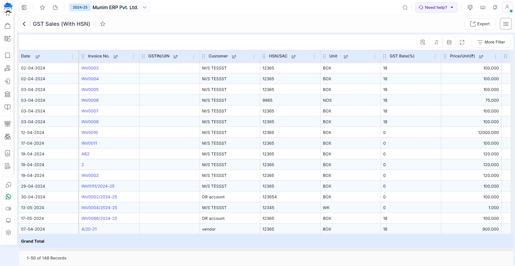The width and height of the screenshot is (515, 266).
Task: Open WhatsApp from the left sidebar
Action: 8,197
